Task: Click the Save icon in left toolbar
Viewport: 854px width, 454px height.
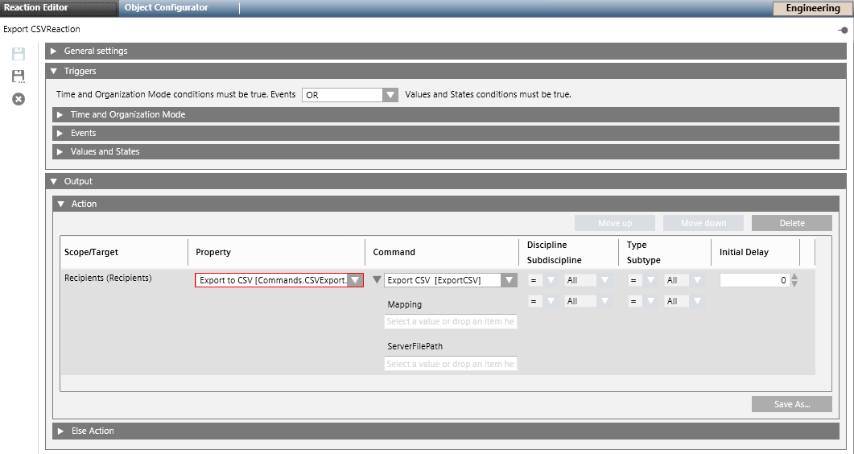Action: pyautogui.click(x=18, y=54)
